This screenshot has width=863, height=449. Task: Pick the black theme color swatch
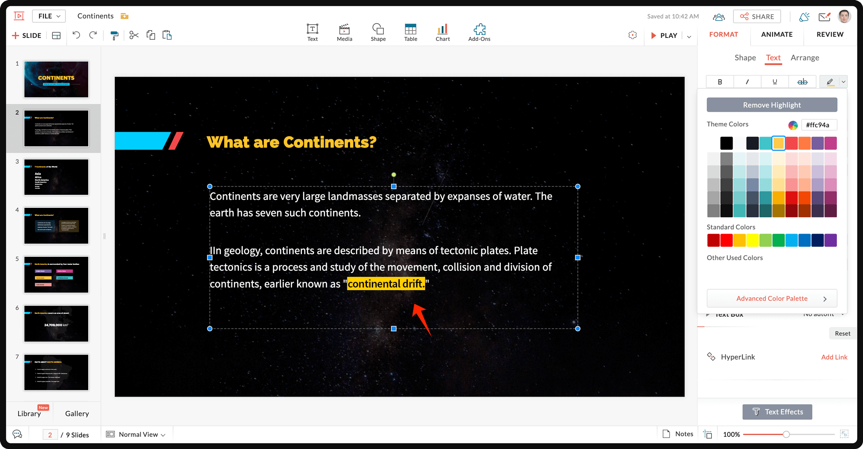point(727,143)
